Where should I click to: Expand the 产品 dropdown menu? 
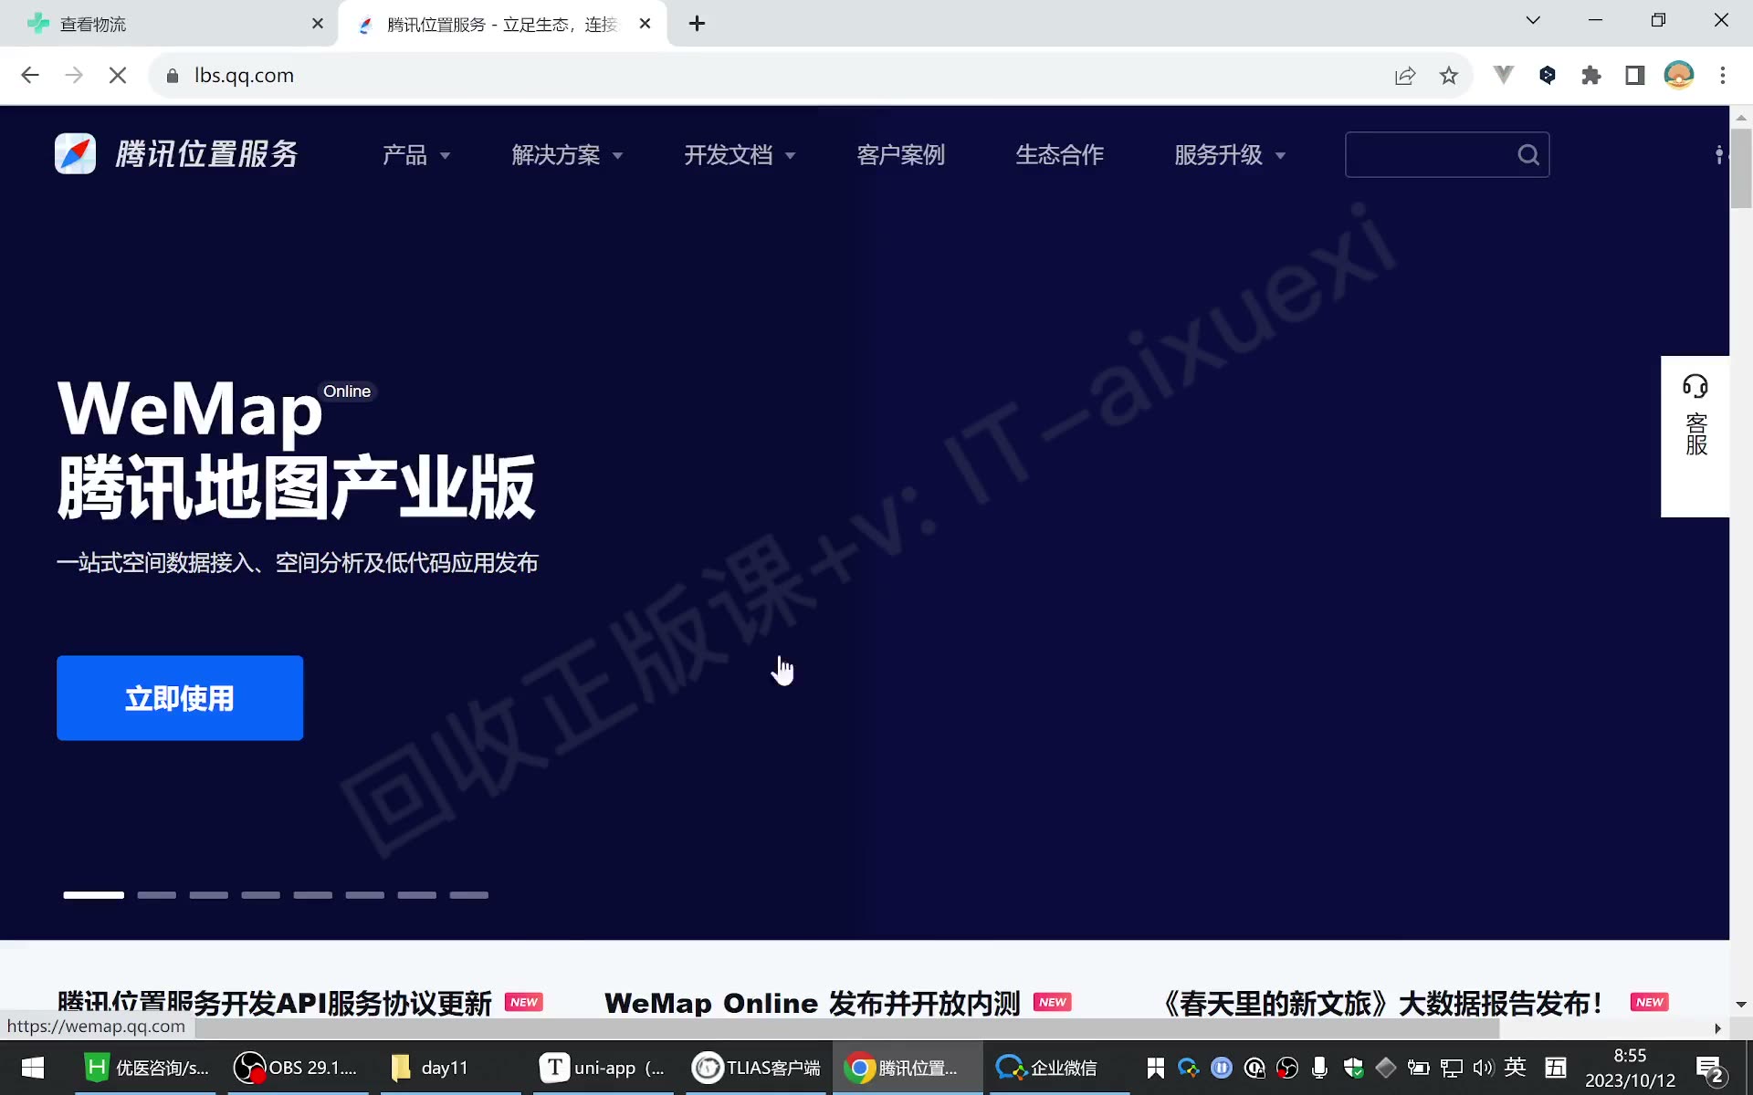pyautogui.click(x=416, y=155)
